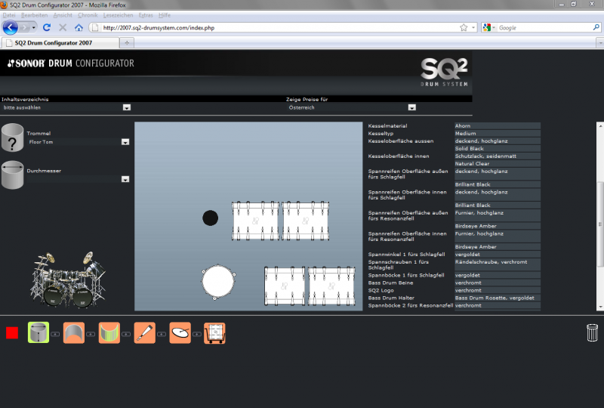Go to the home page icon
This screenshot has width=604, height=408.
(79, 27)
